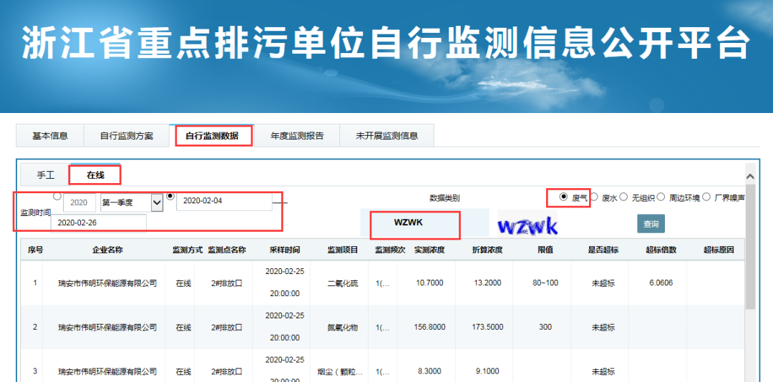The width and height of the screenshot is (773, 382).
Task: Click the limit value 80~100
Action: (545, 283)
